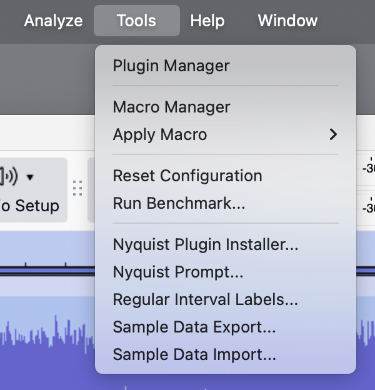This screenshot has height=390, width=375.
Task: Select Plugin Manager from Tools menu
Action: (x=171, y=66)
